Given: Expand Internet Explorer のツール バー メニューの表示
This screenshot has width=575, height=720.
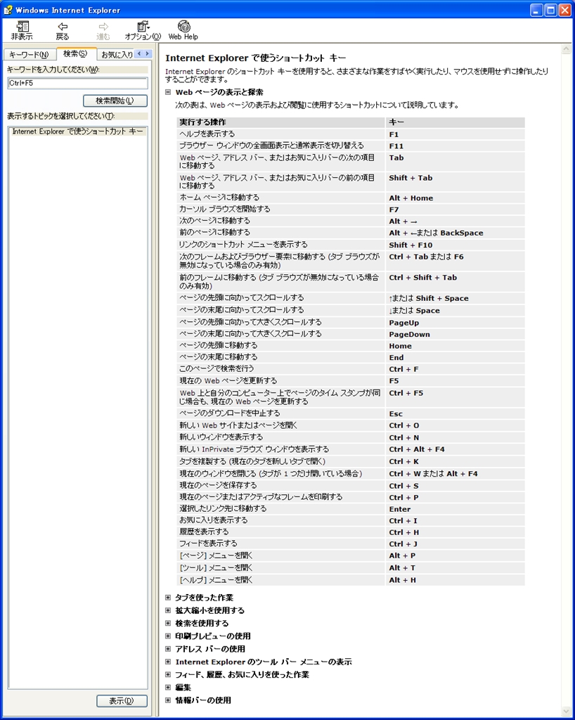Looking at the screenshot, I should [168, 662].
